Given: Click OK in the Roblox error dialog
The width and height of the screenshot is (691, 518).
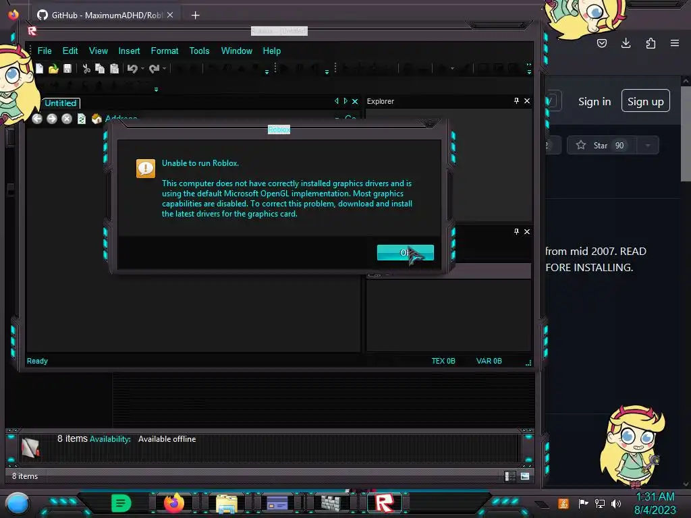Looking at the screenshot, I should coord(405,252).
